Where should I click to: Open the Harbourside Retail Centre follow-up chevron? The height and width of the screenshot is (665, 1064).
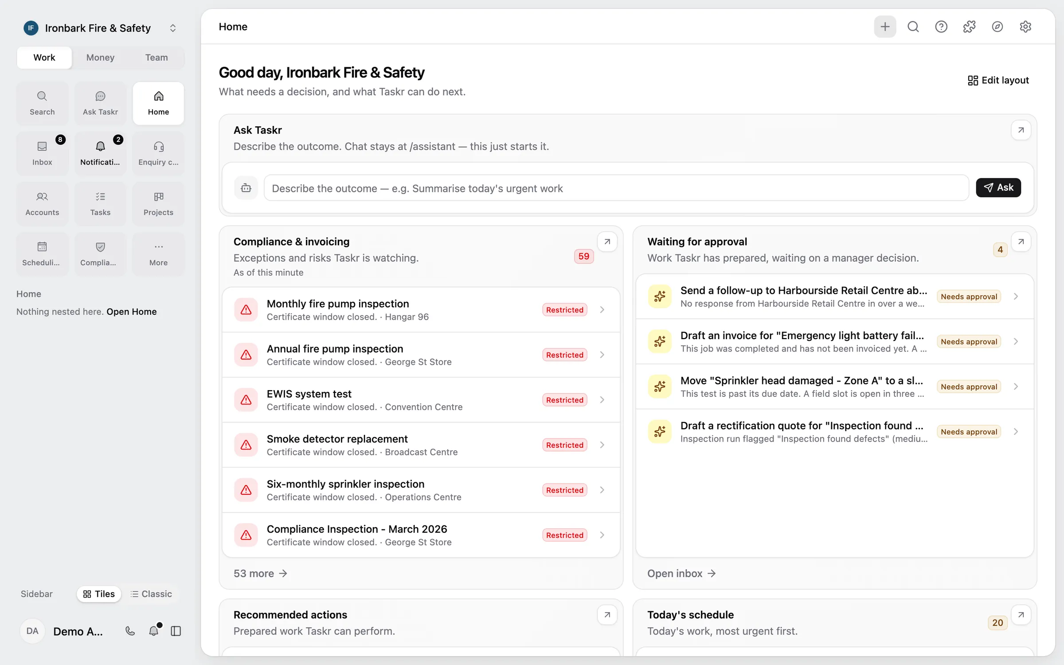pos(1016,297)
